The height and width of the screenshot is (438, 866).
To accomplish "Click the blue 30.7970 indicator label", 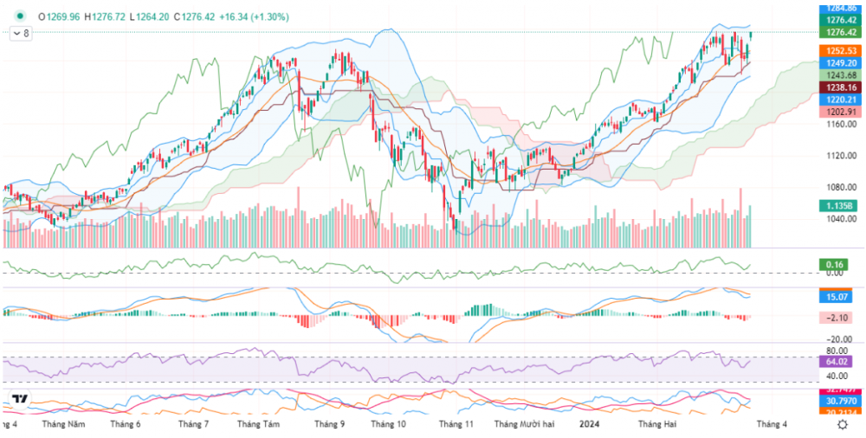I will [840, 401].
